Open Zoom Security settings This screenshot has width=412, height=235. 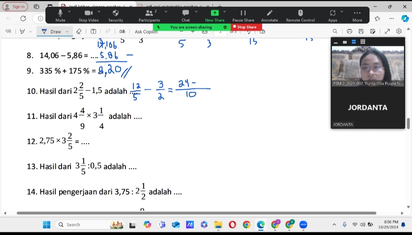[x=116, y=16]
